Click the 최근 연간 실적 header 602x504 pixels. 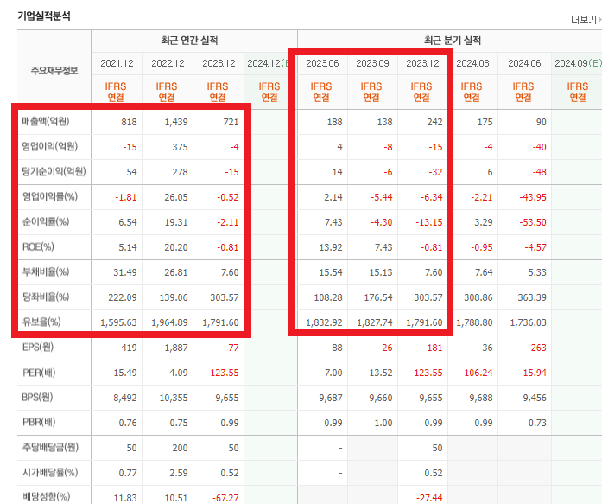click(x=189, y=41)
